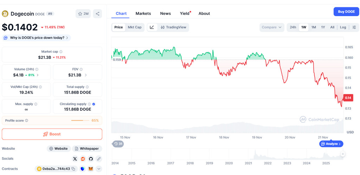Open the GitHub source code link

(91, 159)
